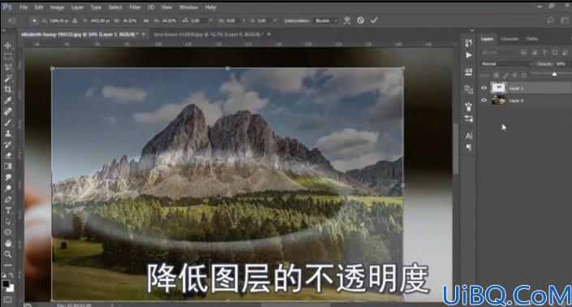Image resolution: width=572 pixels, height=307 pixels.
Task: Open the File menu
Action: (24, 7)
